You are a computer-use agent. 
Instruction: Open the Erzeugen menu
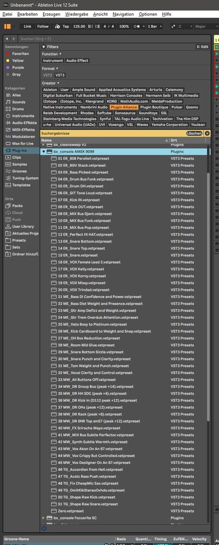click(51, 14)
